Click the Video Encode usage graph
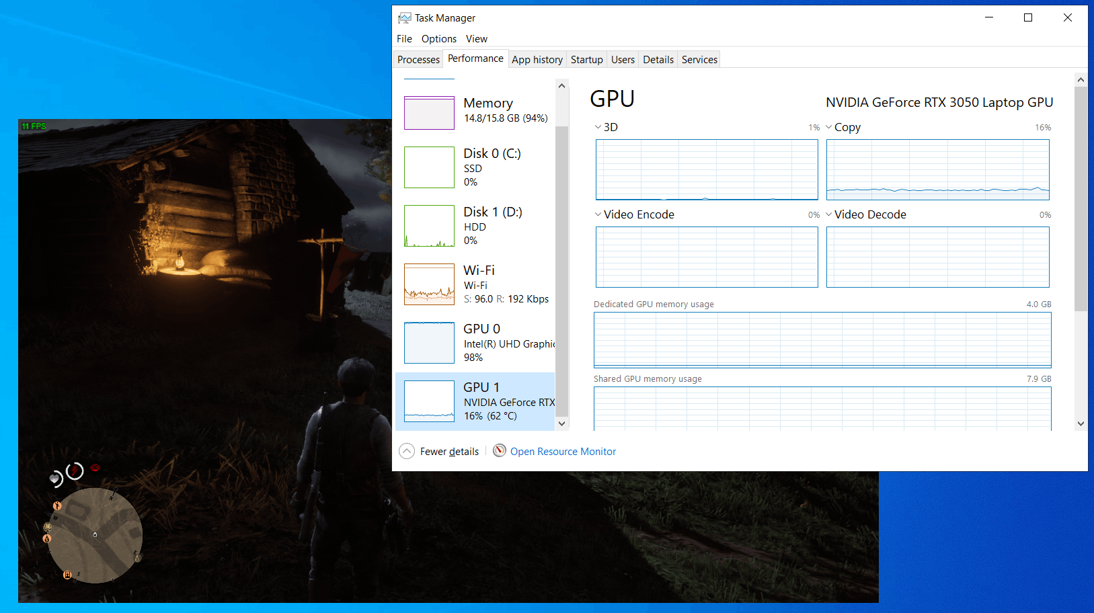Viewport: 1094px width, 613px height. (x=707, y=257)
